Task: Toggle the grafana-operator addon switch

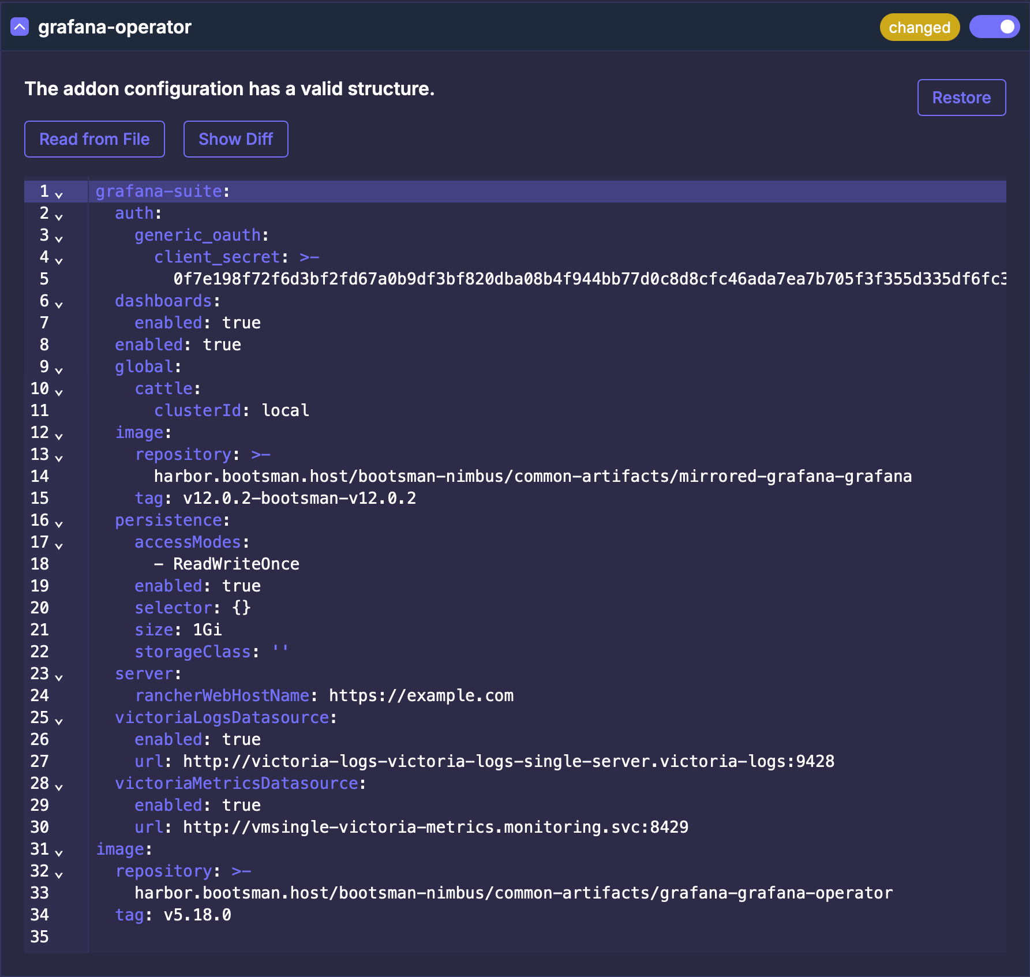Action: [x=995, y=27]
